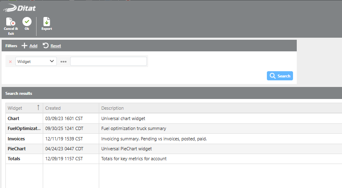
Task: Sort by the Created column header
Action: (53, 108)
